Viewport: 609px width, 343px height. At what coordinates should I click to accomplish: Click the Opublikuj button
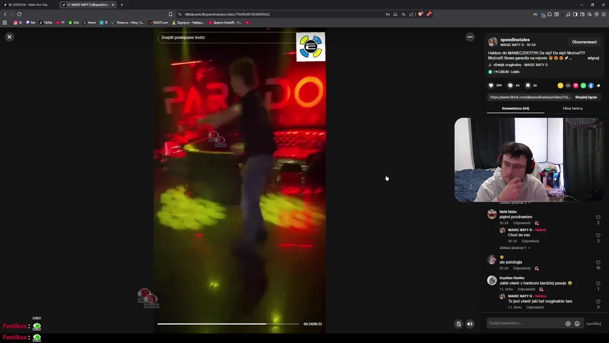(x=593, y=323)
